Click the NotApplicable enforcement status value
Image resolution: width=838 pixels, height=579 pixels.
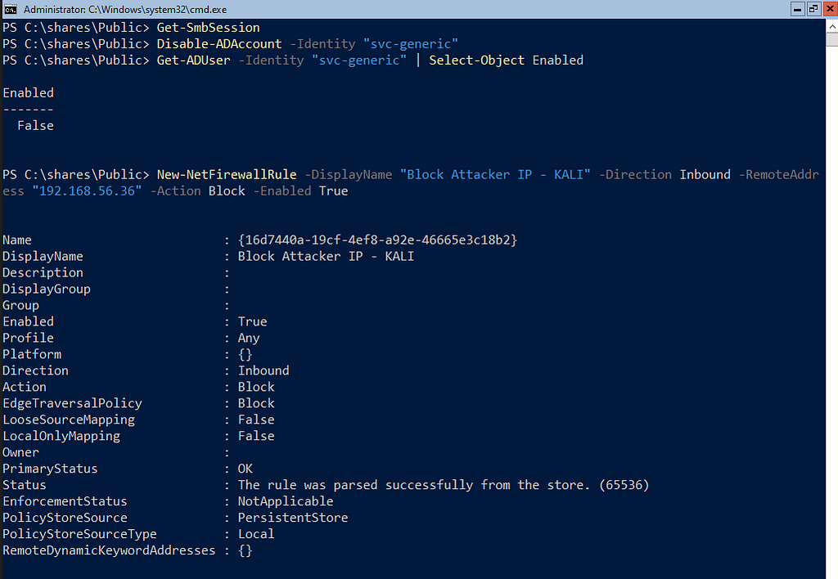pos(286,501)
